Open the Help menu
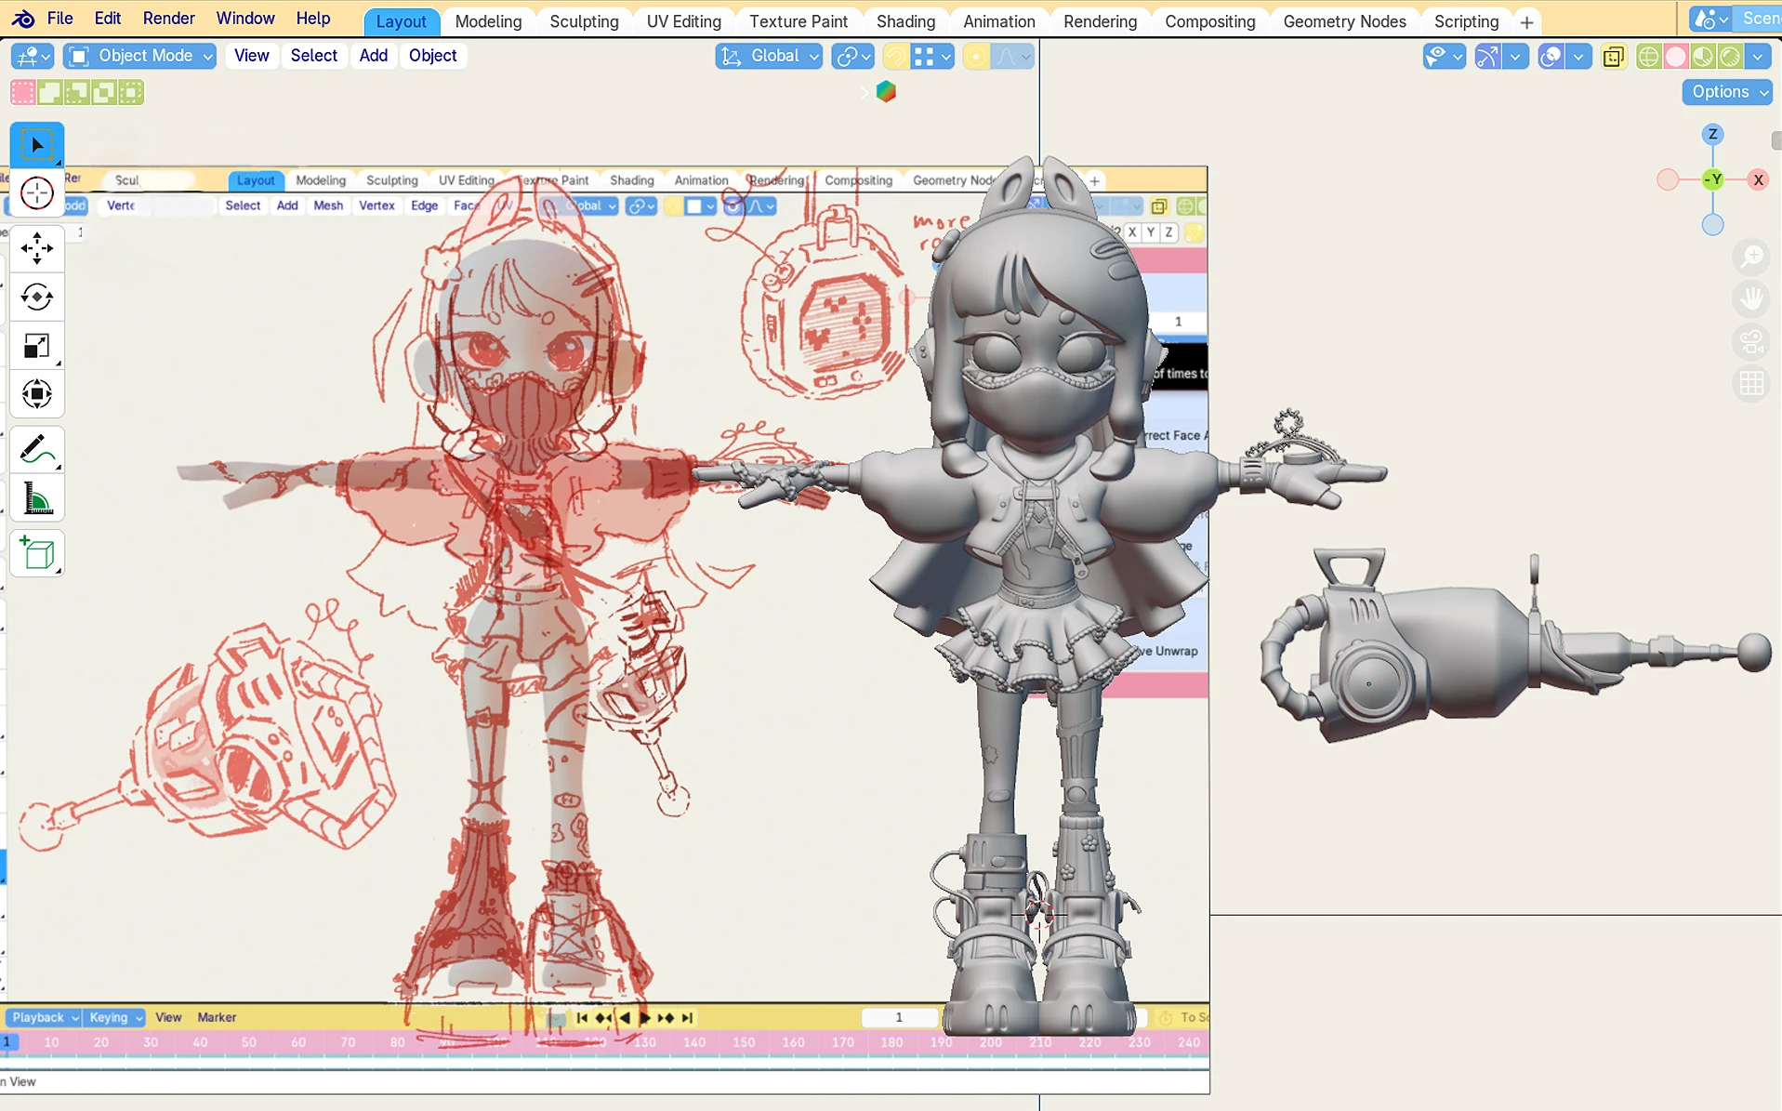 313,19
